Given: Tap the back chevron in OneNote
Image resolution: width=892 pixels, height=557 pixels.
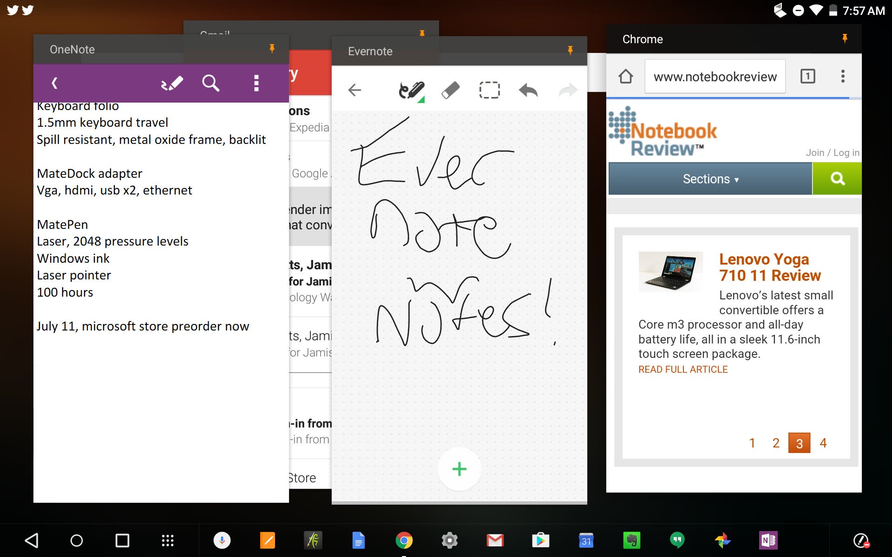Looking at the screenshot, I should pyautogui.click(x=54, y=83).
